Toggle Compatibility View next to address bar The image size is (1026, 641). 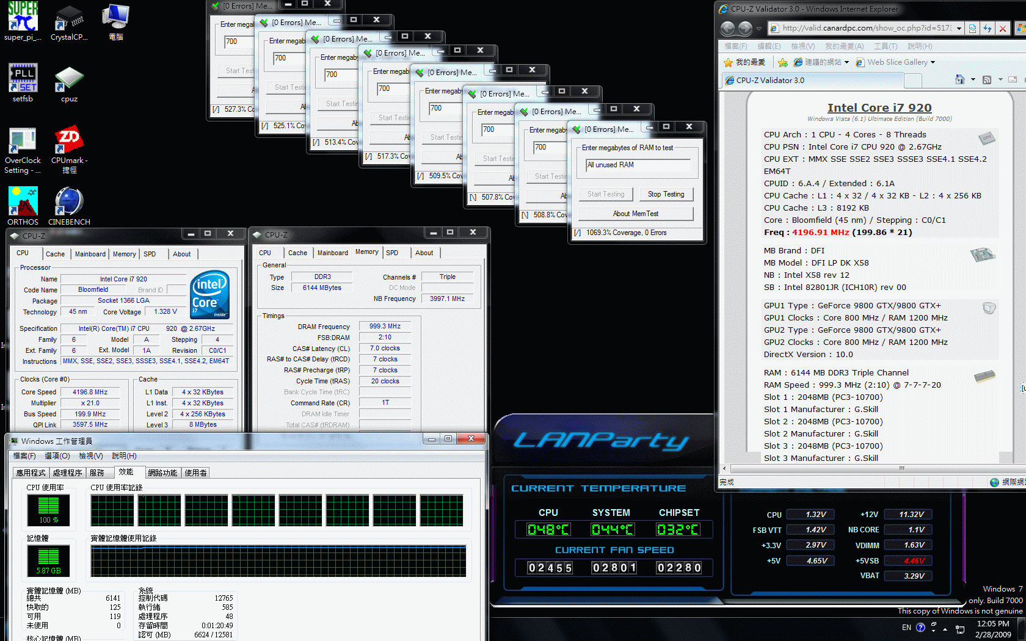(x=972, y=28)
